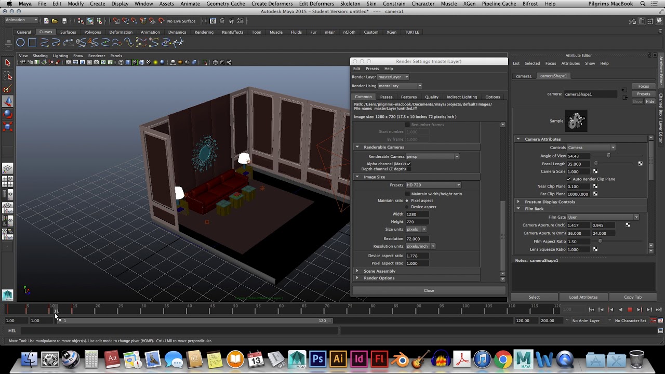Open the Skeleton menu in menu bar
Screen dimensions: 665x374
[x=350, y=4]
